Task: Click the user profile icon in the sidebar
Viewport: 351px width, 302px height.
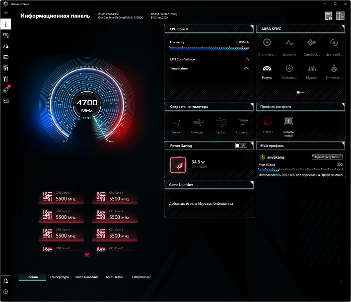Action: click(6, 280)
